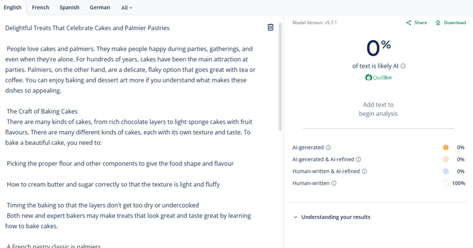Click the trash icon to delete text
Viewport: 473px width, 248px height.
(270, 27)
